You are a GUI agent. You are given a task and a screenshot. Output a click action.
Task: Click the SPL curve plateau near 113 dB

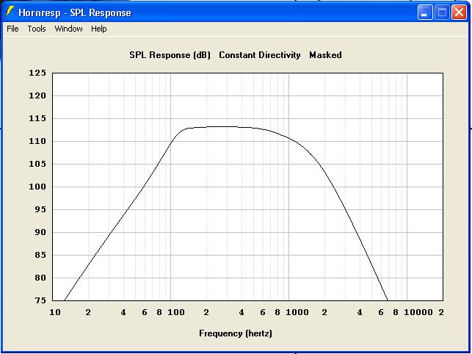point(222,126)
